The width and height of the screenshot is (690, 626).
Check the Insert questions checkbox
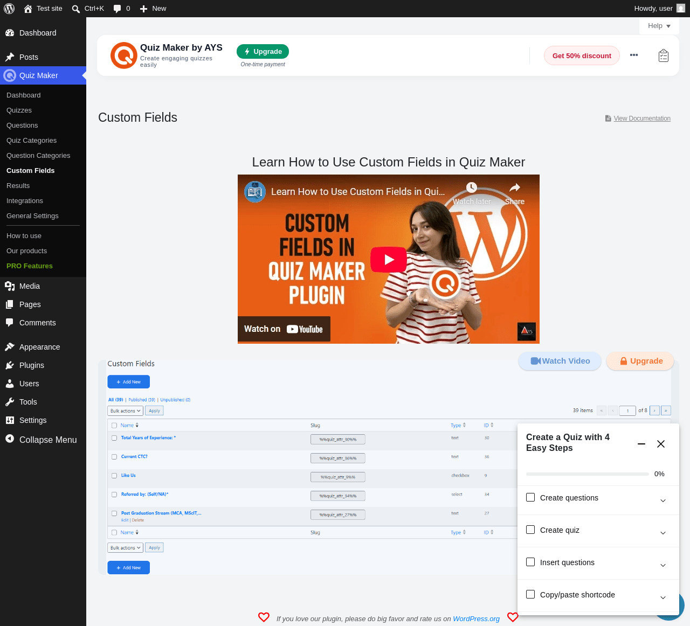click(530, 562)
